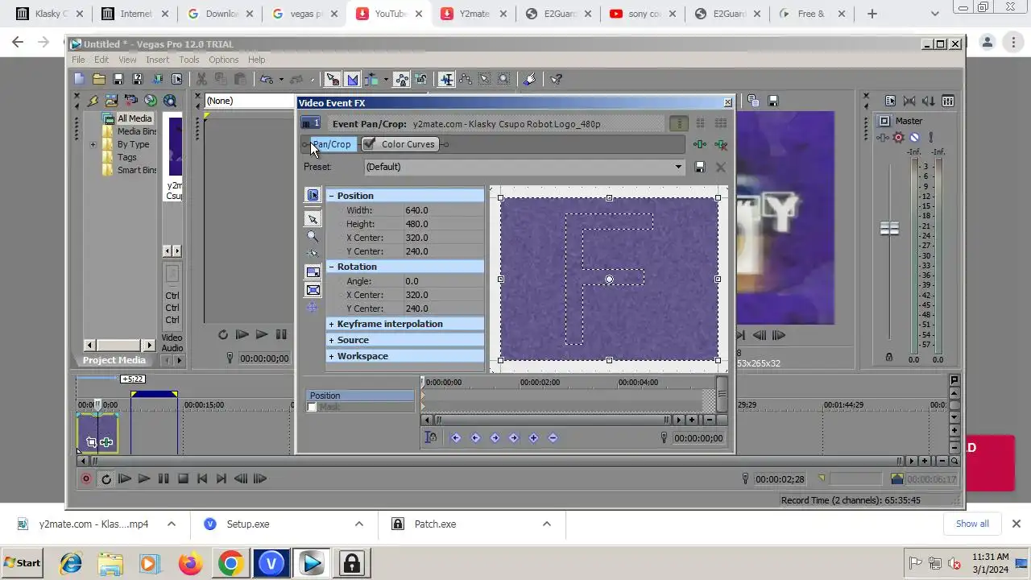Click the Undo arrow icon in toolbar
The height and width of the screenshot is (580, 1031).
click(266, 79)
